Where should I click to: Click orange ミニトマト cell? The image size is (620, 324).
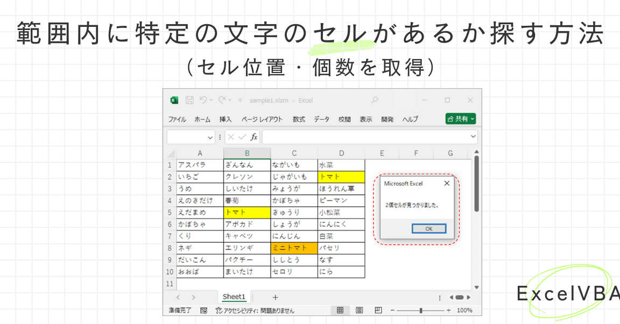point(294,248)
